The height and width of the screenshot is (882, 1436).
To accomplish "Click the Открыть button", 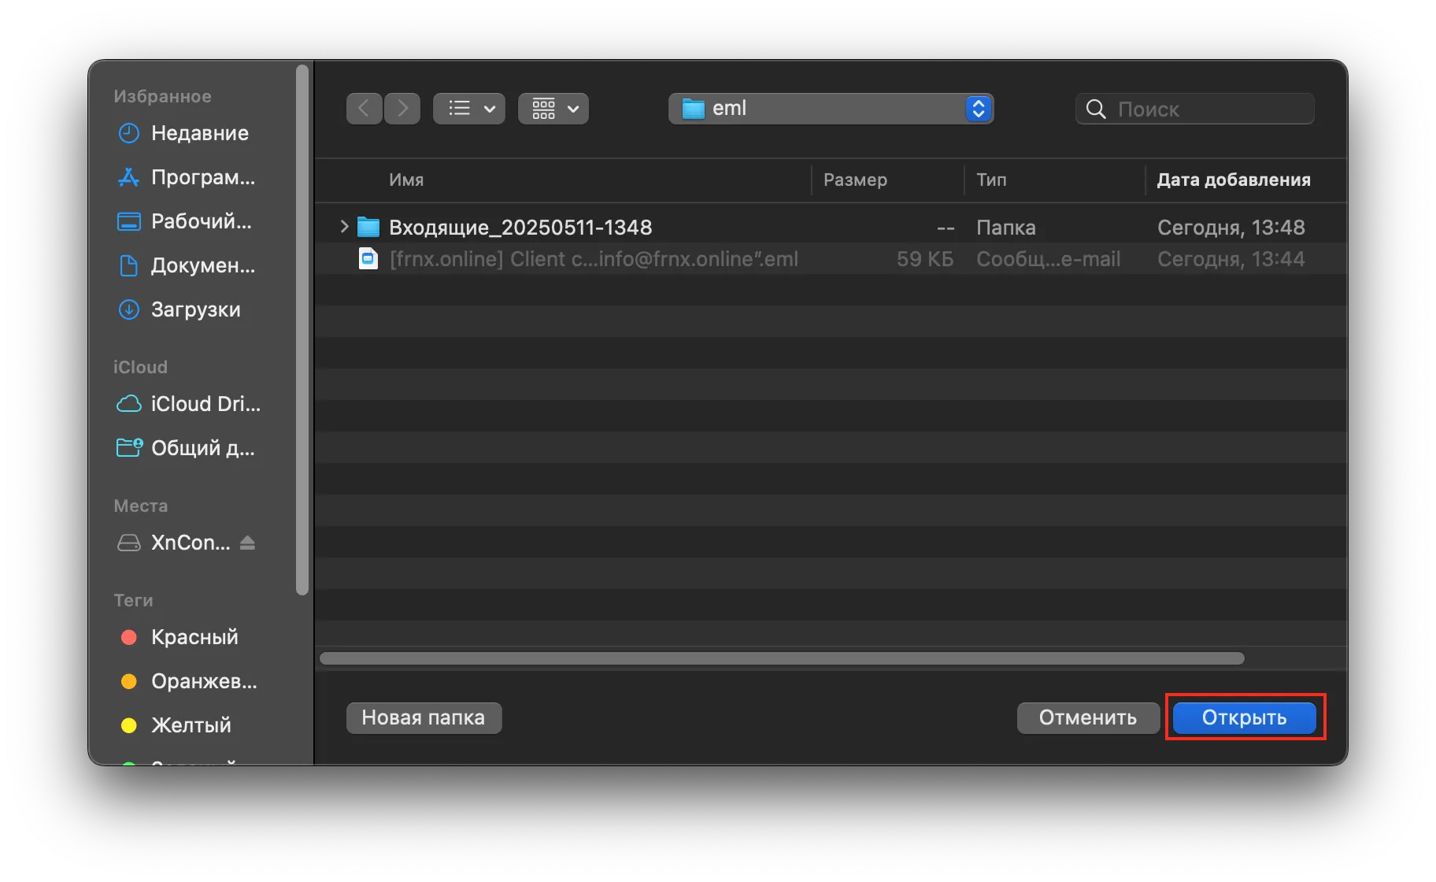I will pos(1244,717).
